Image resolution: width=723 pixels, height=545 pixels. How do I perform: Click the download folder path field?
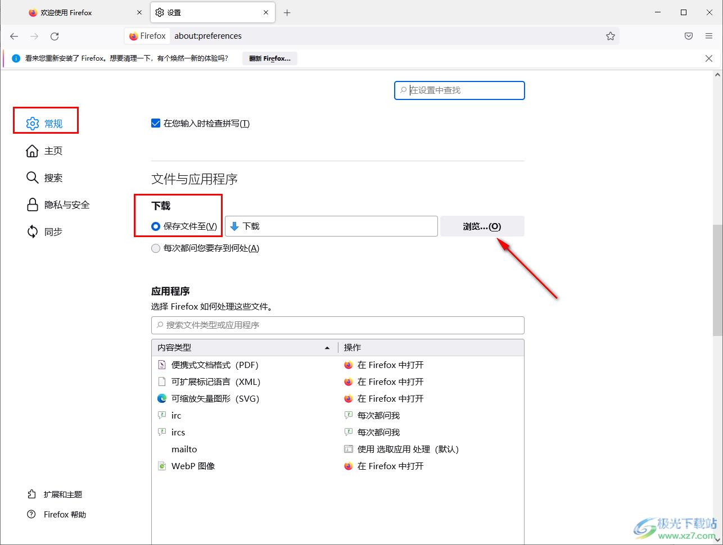coord(331,226)
